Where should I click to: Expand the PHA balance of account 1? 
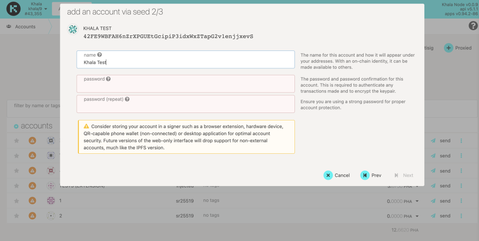(417, 202)
